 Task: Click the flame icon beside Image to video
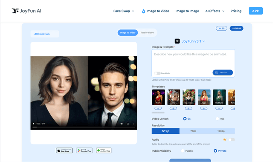[143, 11]
